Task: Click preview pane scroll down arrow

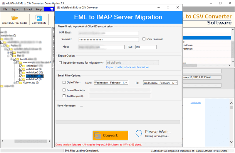Action: click(231, 142)
